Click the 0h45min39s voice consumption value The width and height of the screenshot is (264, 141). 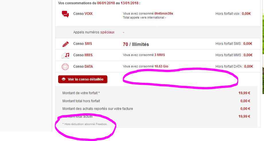tap(164, 13)
